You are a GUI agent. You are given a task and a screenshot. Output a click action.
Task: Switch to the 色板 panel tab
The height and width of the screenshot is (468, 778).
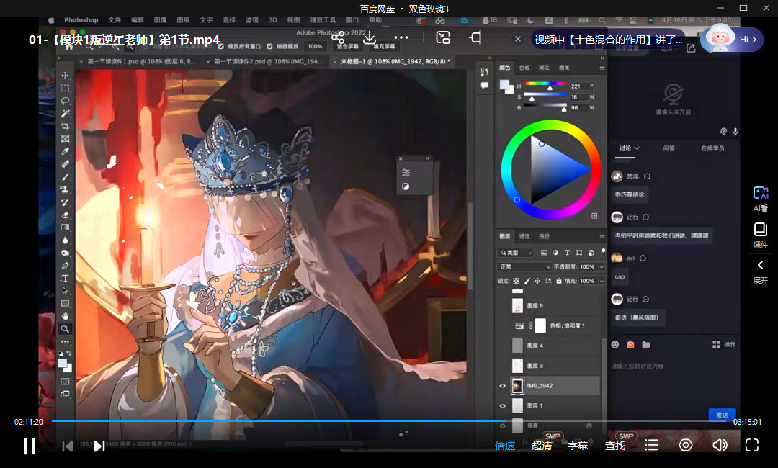524,68
